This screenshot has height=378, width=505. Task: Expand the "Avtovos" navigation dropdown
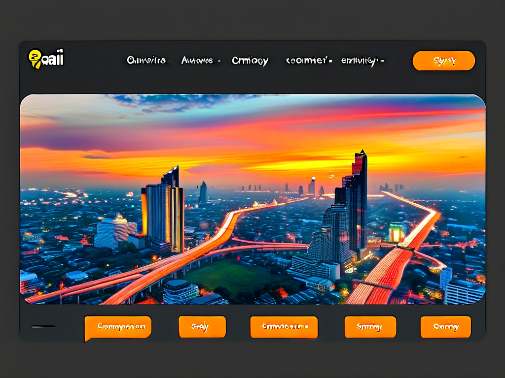[200, 61]
